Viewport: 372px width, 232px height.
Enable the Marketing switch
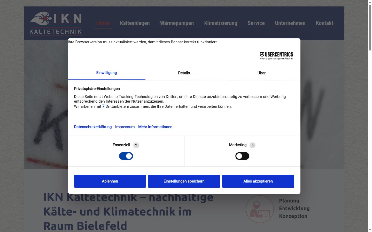click(242, 156)
